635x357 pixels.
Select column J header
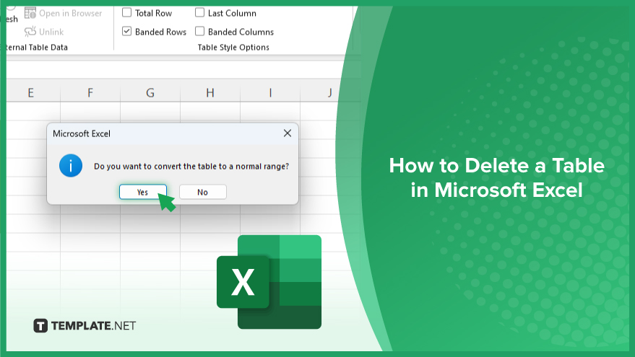[x=329, y=92]
